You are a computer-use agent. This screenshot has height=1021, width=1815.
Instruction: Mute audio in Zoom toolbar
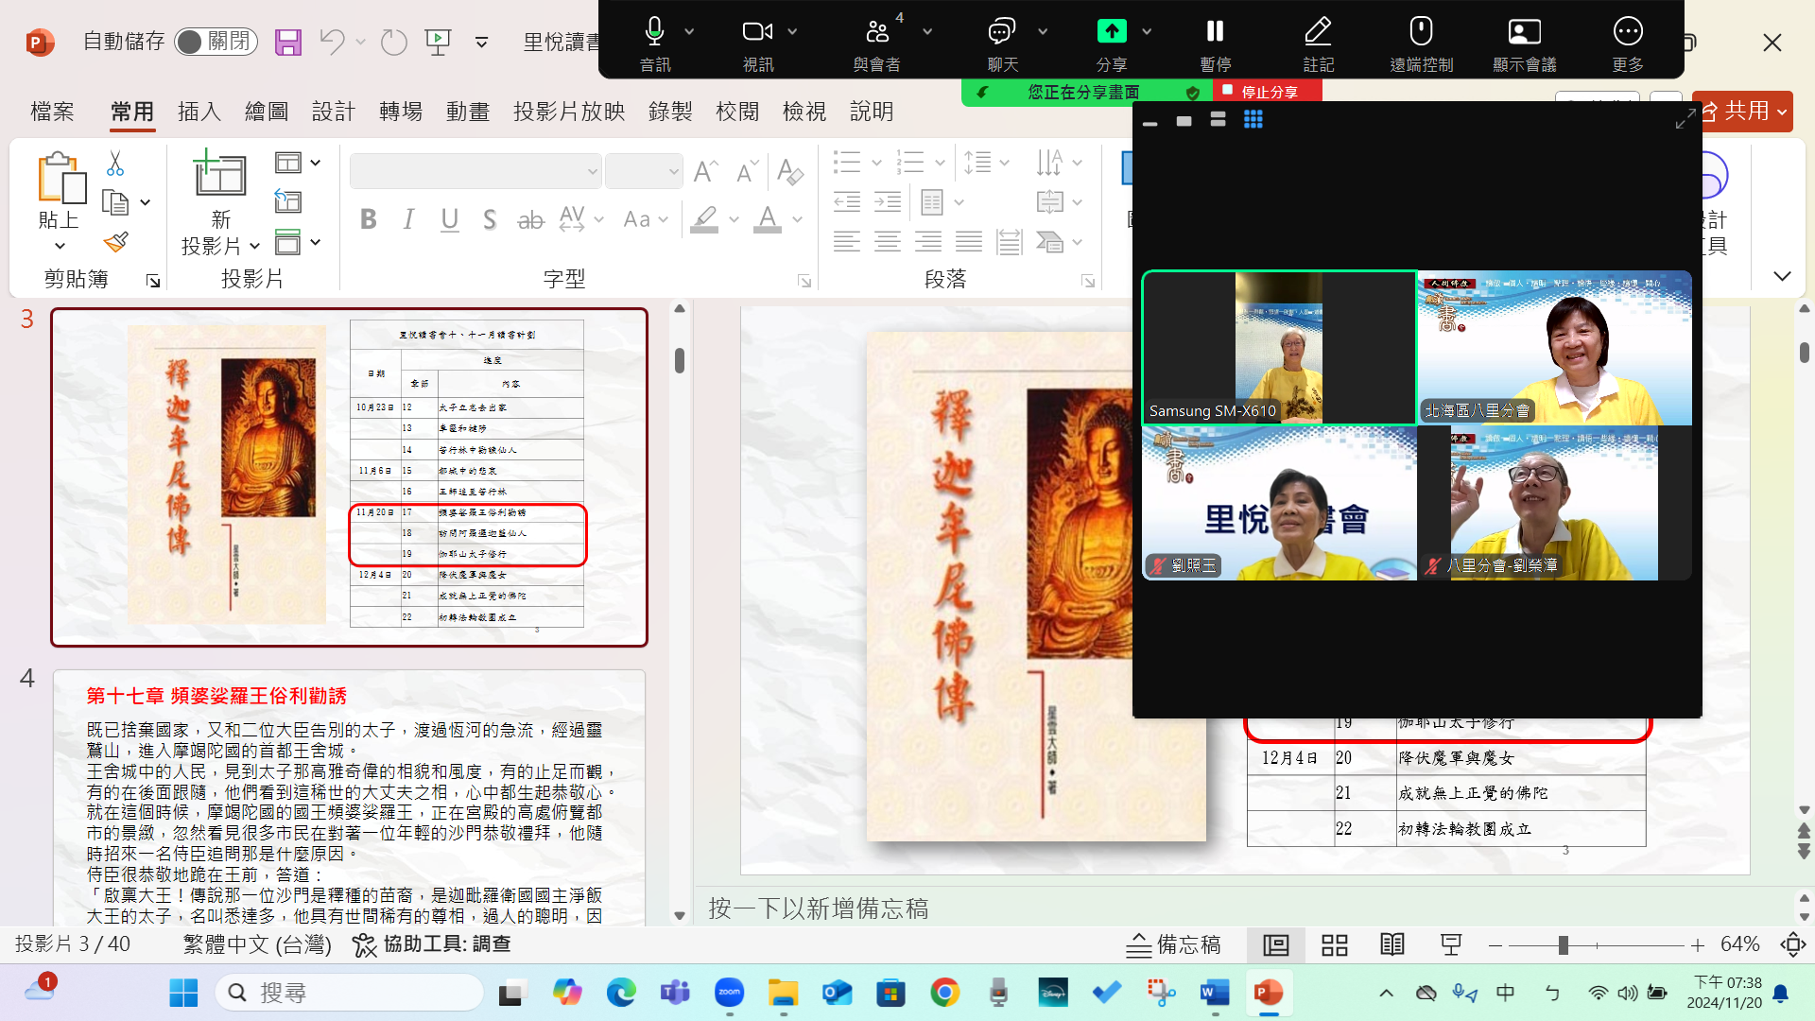[654, 32]
